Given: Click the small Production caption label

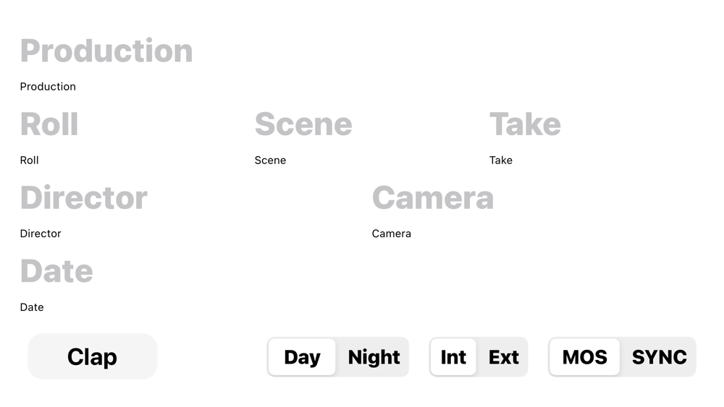Looking at the screenshot, I should pos(48,87).
